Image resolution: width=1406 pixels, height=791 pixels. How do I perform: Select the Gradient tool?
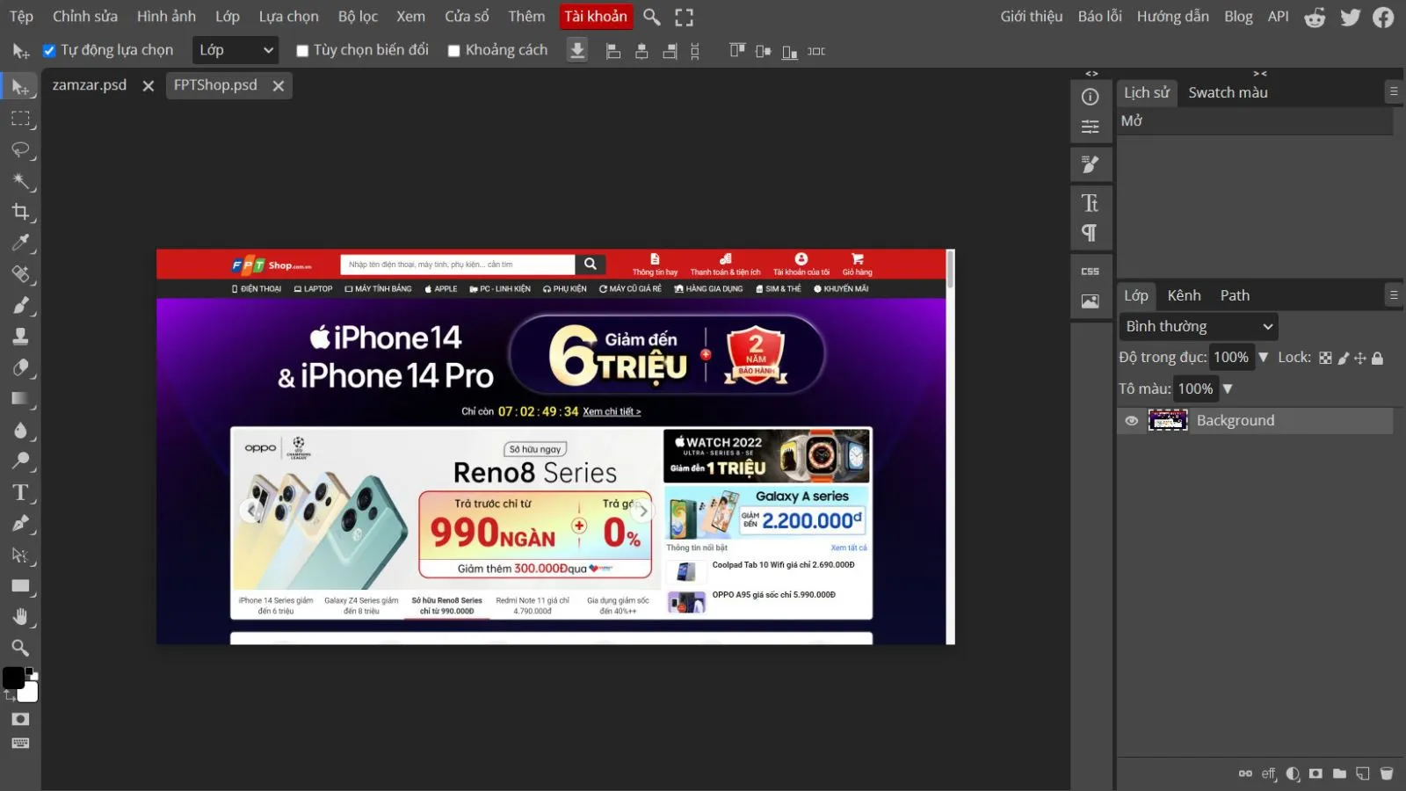click(20, 399)
